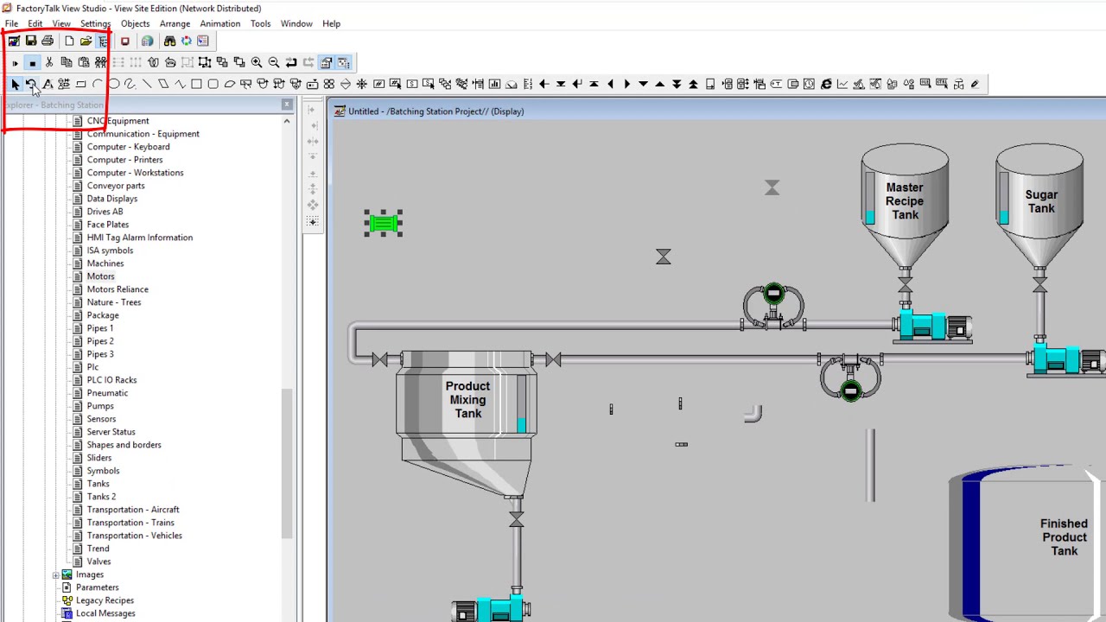1106x622 pixels.
Task: Click the Zoom In magnifier icon
Action: tap(257, 62)
